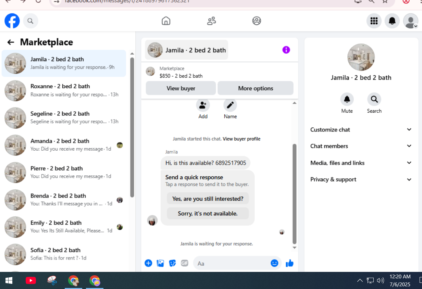The image size is (422, 289).
Task: Open the Groups icon in top navigation
Action: coord(257,21)
